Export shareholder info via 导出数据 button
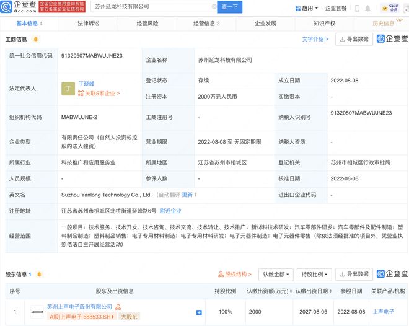Viewport: 409px width, 326px height. point(354,275)
